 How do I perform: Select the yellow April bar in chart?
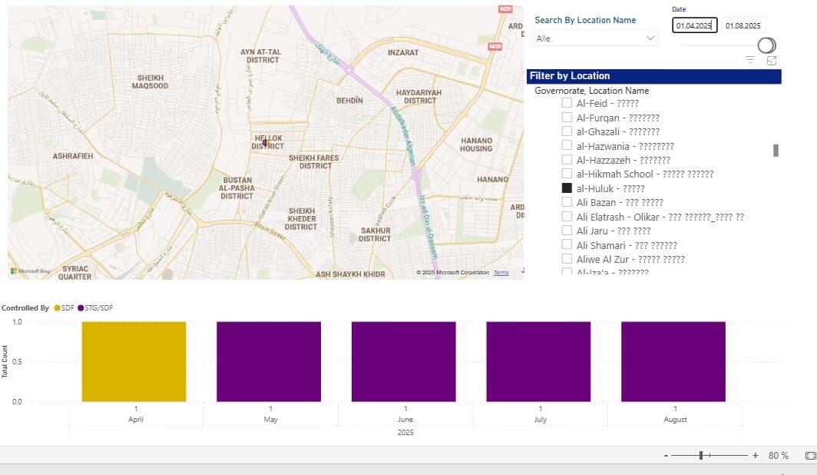point(134,361)
